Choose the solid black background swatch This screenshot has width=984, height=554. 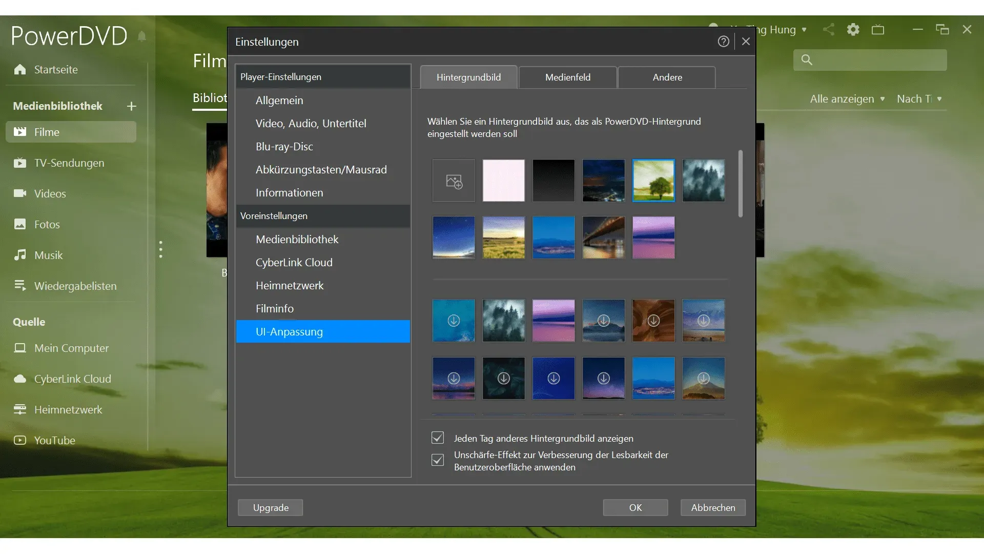click(553, 181)
